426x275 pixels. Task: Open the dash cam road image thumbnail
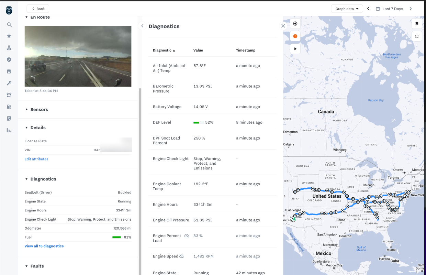point(78,56)
